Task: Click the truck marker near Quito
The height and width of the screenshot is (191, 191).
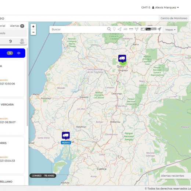Action: [x=122, y=58]
